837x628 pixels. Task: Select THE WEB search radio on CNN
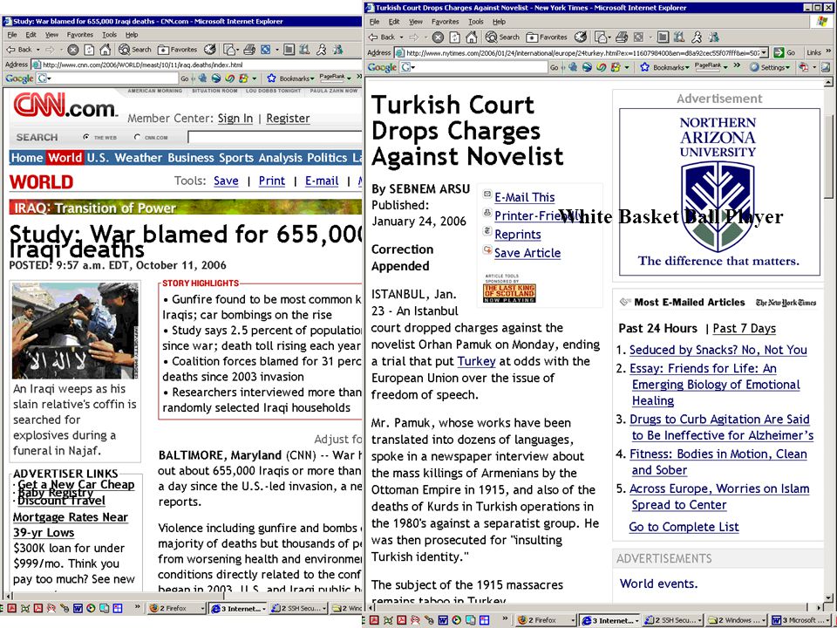86,137
